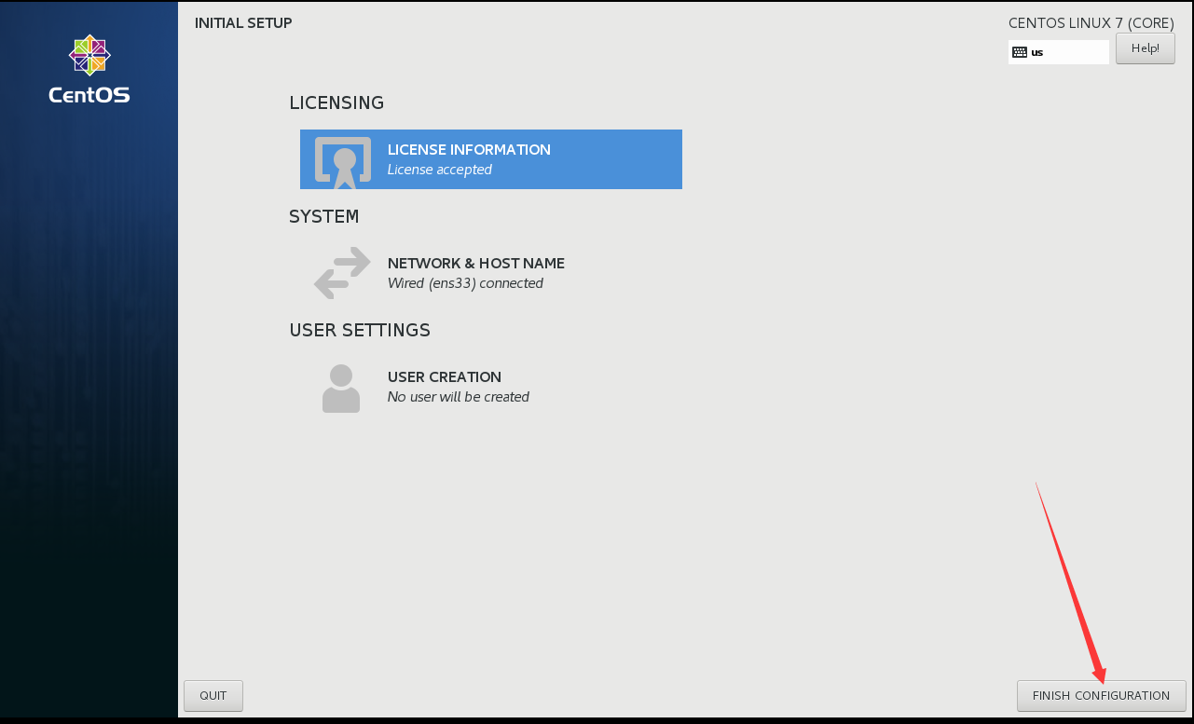This screenshot has height=724, width=1194.
Task: Open USER CREATION settings
Action: (491, 387)
